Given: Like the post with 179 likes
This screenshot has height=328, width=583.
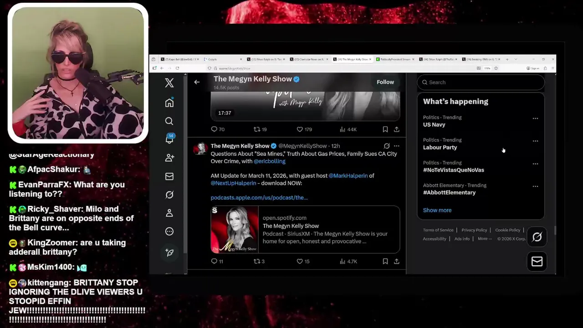Looking at the screenshot, I should click(304, 129).
